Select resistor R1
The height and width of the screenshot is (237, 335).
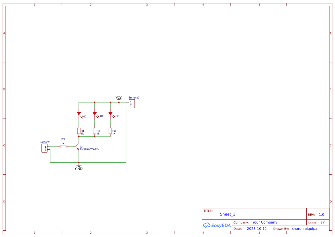79,131
